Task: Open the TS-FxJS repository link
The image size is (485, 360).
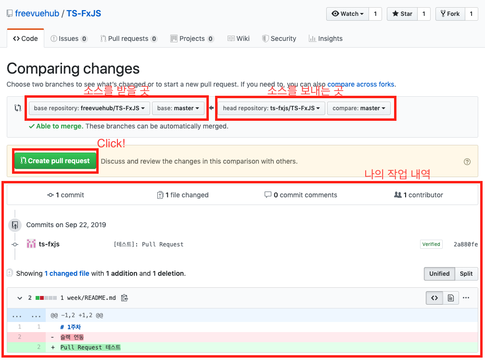Action: (x=84, y=13)
